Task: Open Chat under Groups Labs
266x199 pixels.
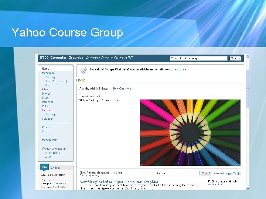Action: click(48, 157)
